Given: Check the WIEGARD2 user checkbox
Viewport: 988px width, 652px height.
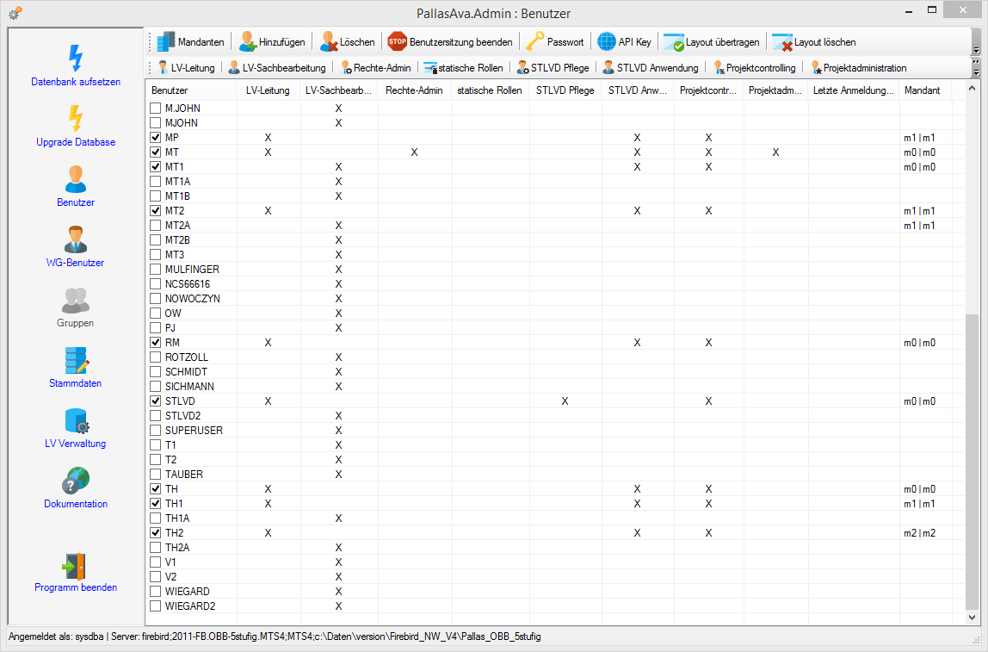Looking at the screenshot, I should point(156,606).
